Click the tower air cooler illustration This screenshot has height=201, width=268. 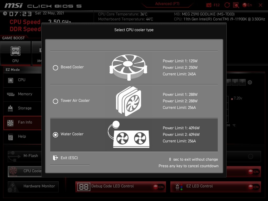pyautogui.click(x=129, y=101)
